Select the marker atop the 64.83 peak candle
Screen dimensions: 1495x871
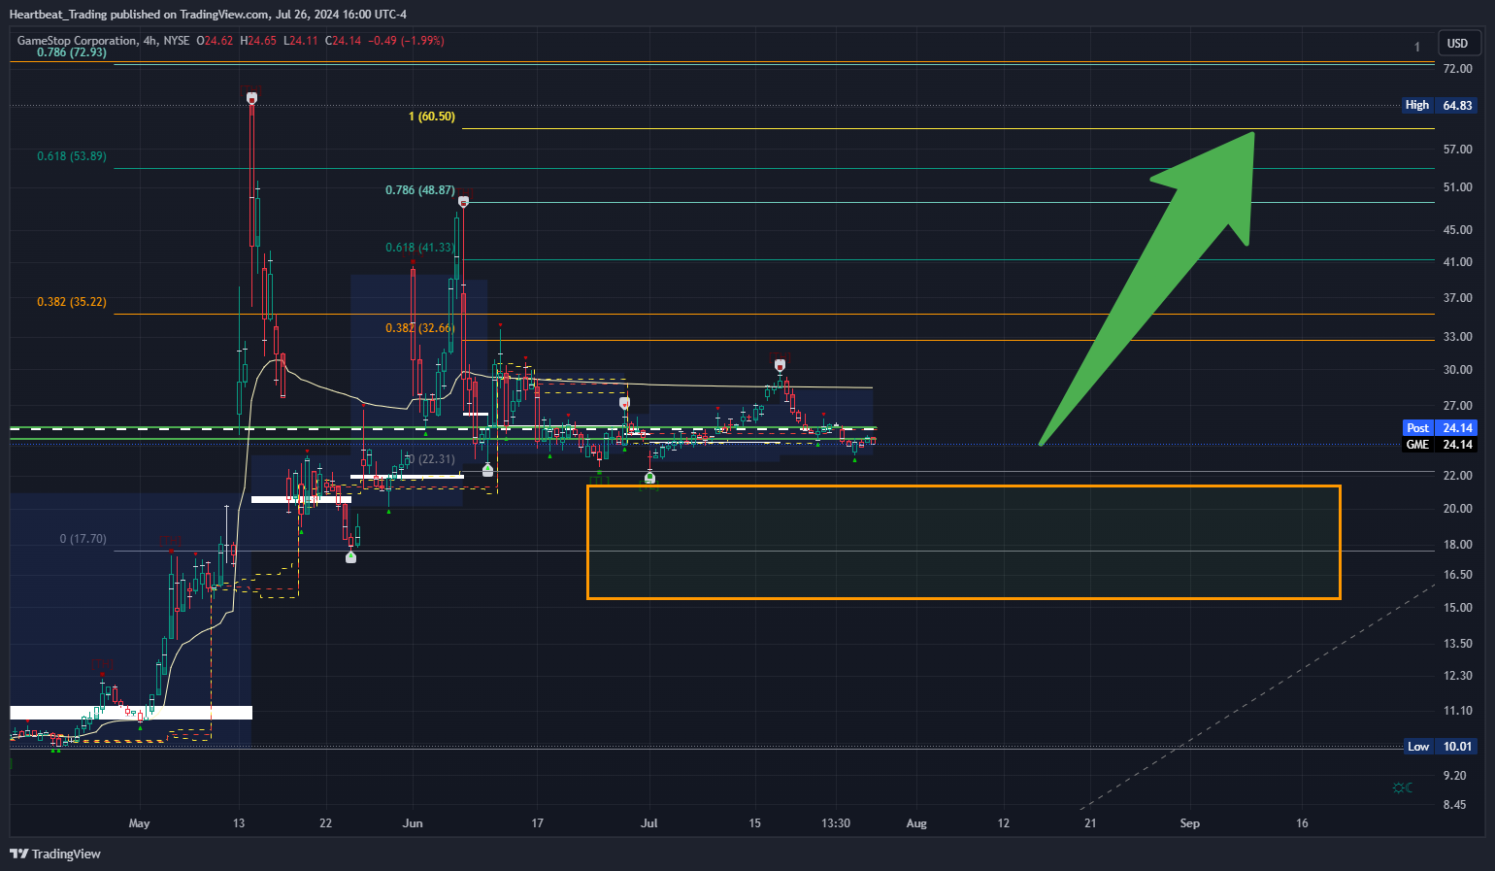[251, 97]
